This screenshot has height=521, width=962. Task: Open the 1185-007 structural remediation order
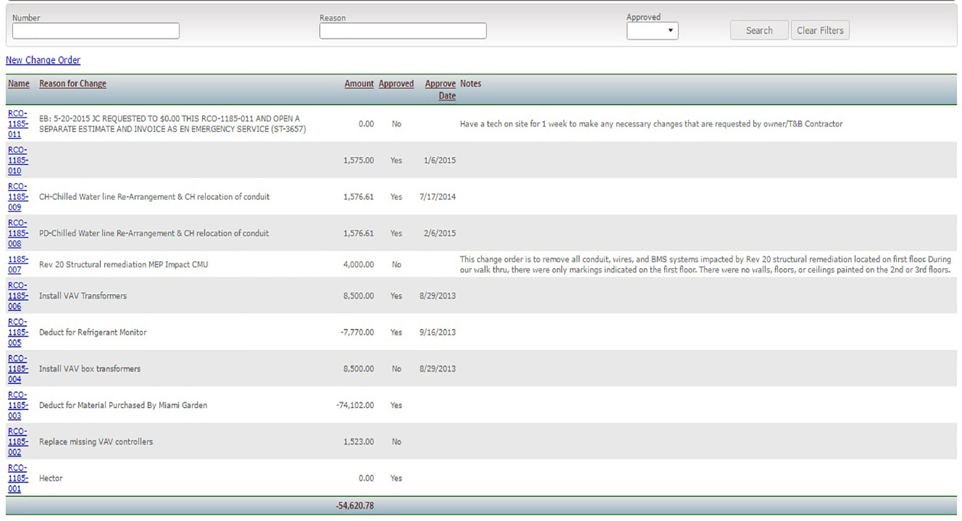[17, 265]
